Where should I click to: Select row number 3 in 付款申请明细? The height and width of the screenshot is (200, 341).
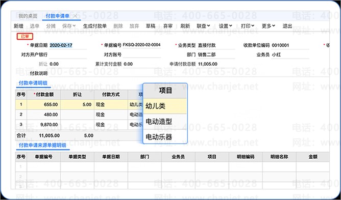21,125
